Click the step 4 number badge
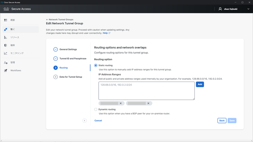This screenshot has height=142, width=253. pos(56,77)
